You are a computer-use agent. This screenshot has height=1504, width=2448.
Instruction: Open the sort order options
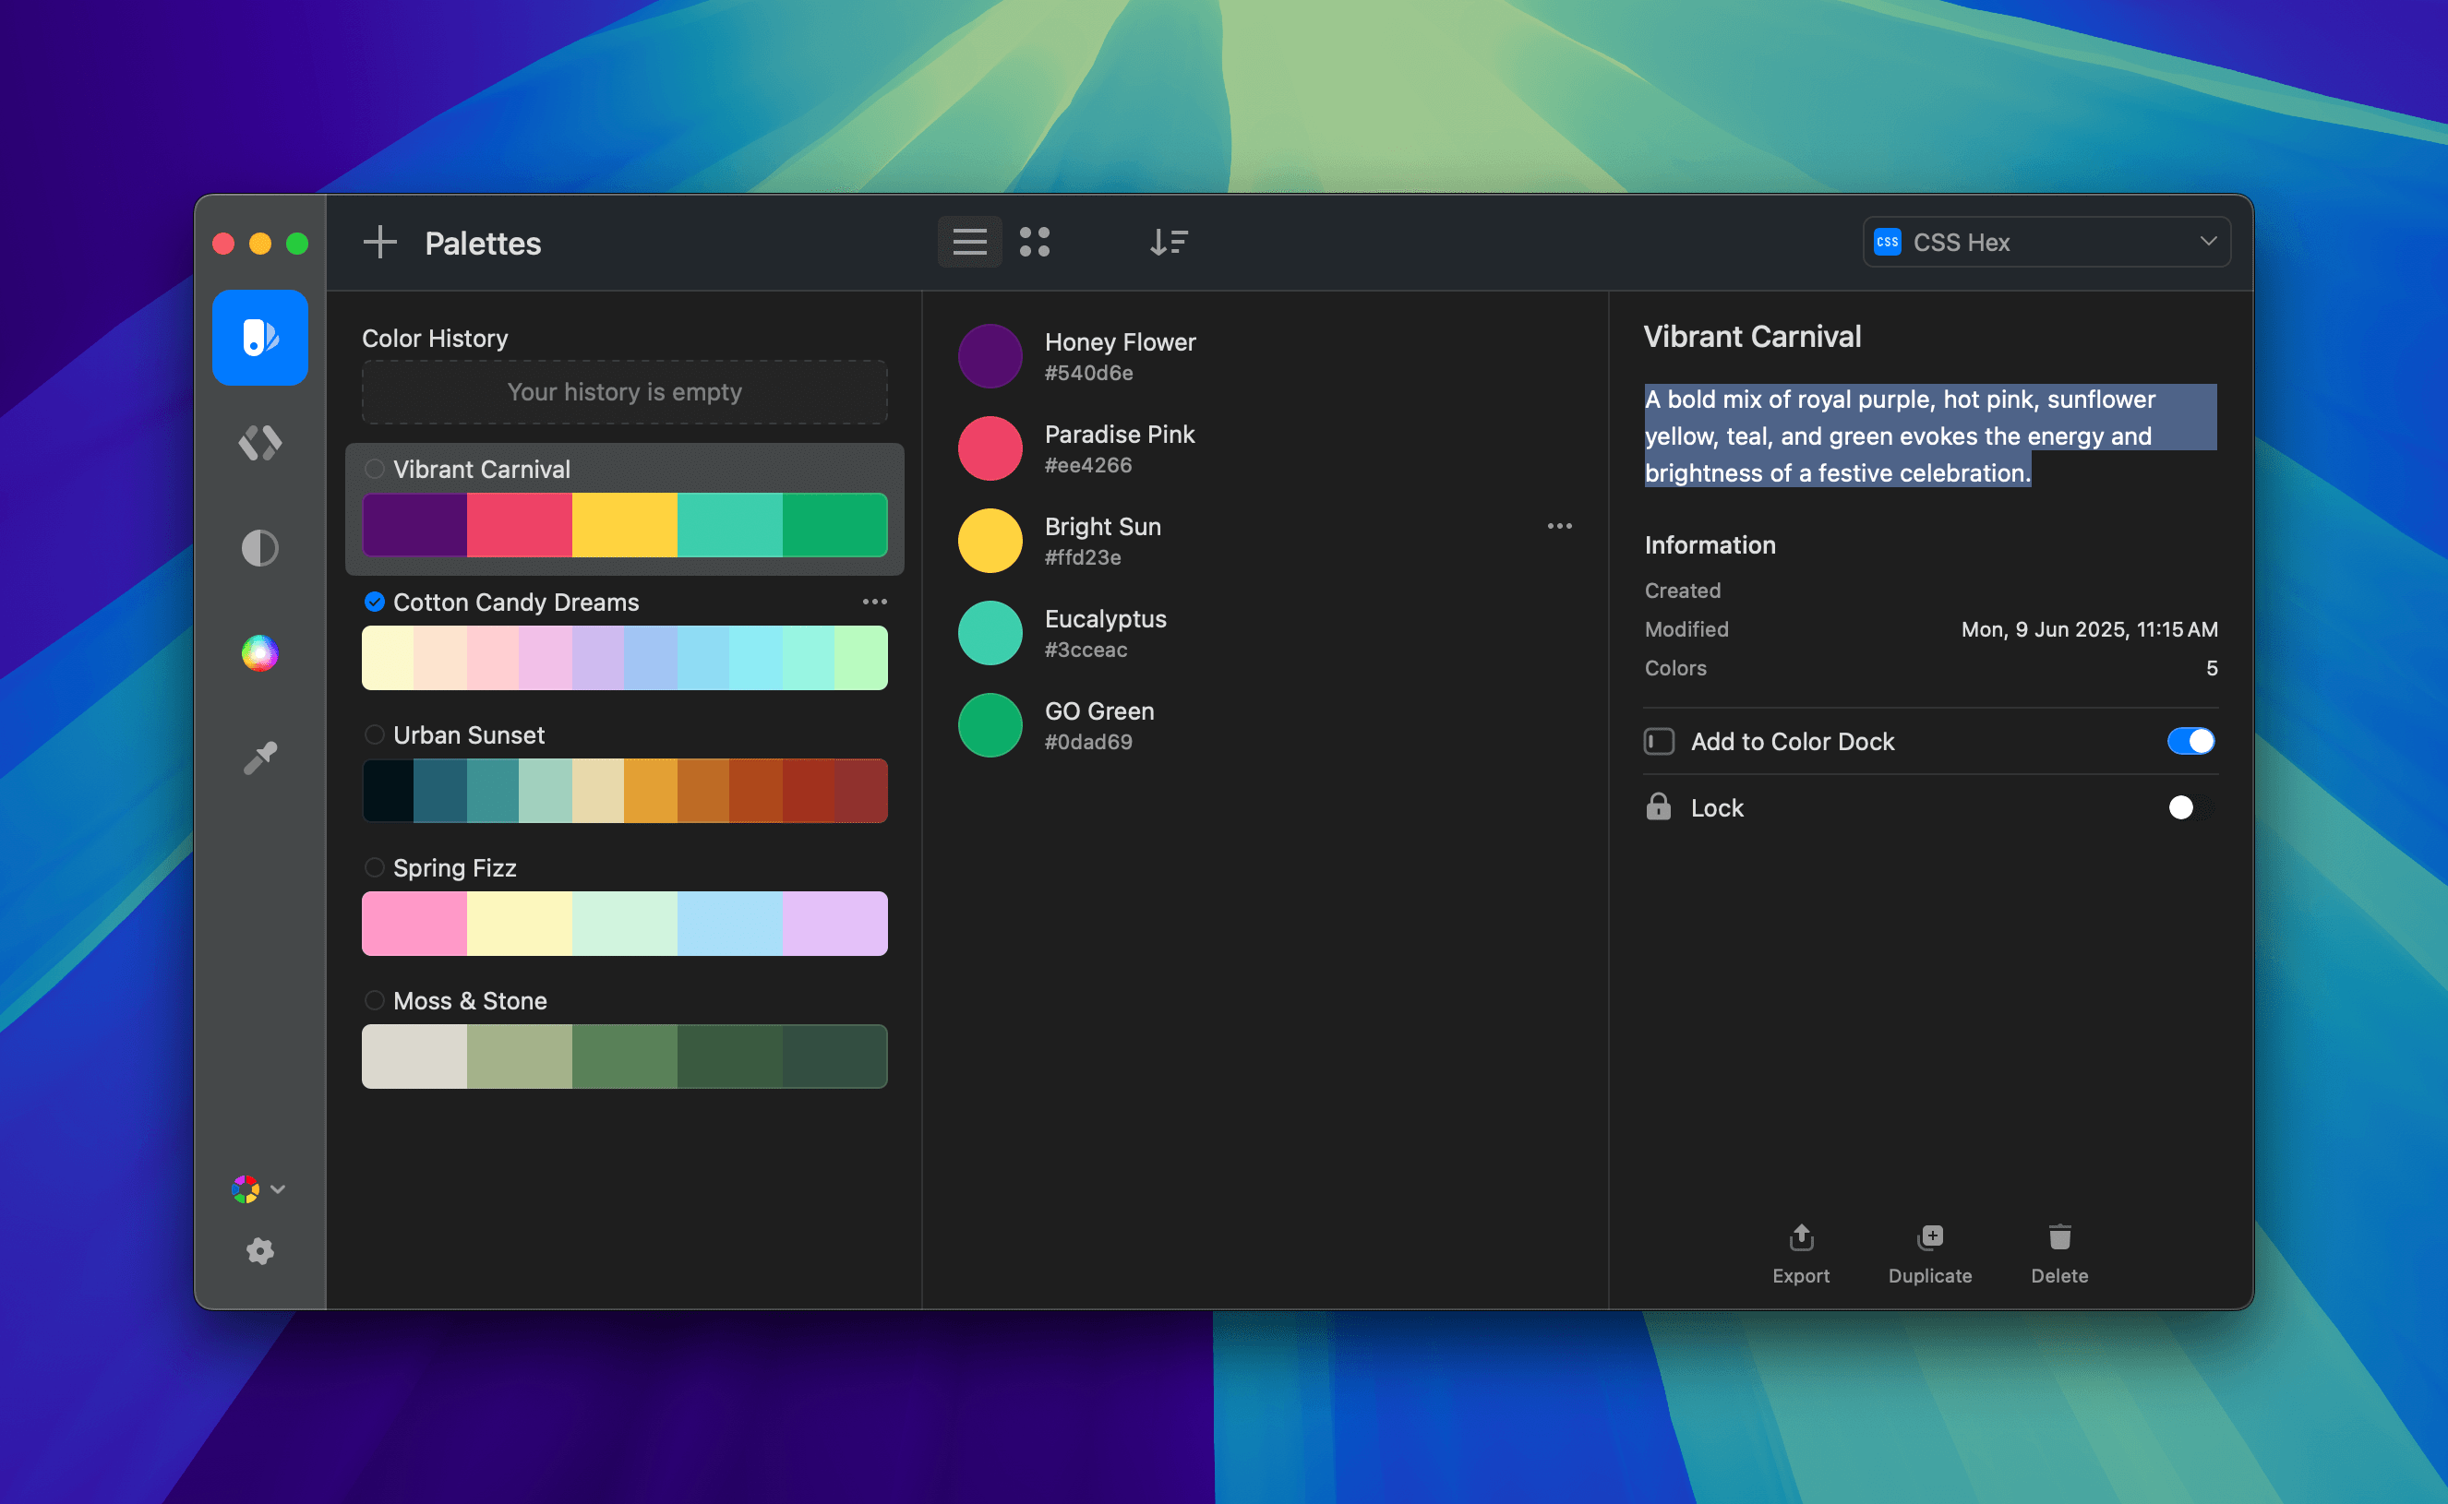(x=1170, y=242)
